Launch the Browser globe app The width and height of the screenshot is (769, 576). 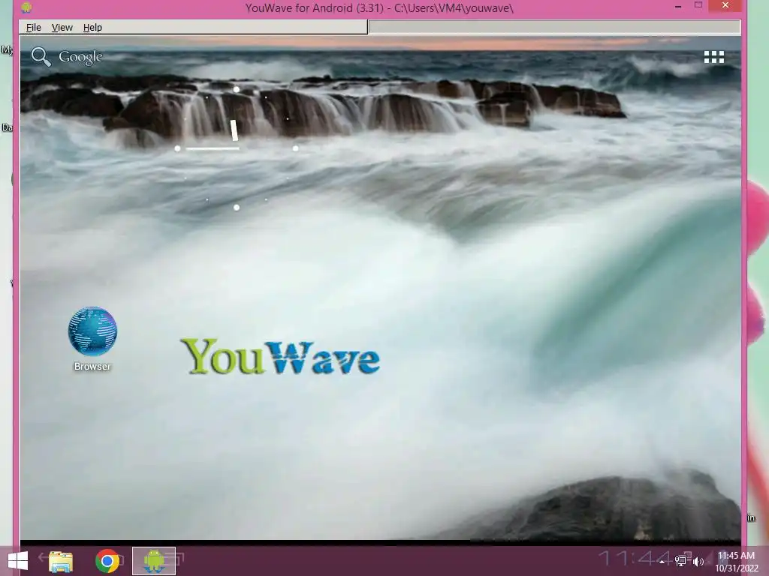pyautogui.click(x=92, y=331)
